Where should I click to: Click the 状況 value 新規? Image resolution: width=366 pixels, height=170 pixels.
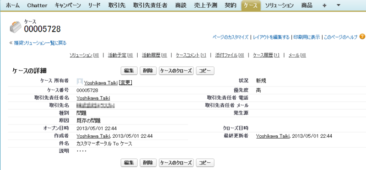(x=261, y=81)
